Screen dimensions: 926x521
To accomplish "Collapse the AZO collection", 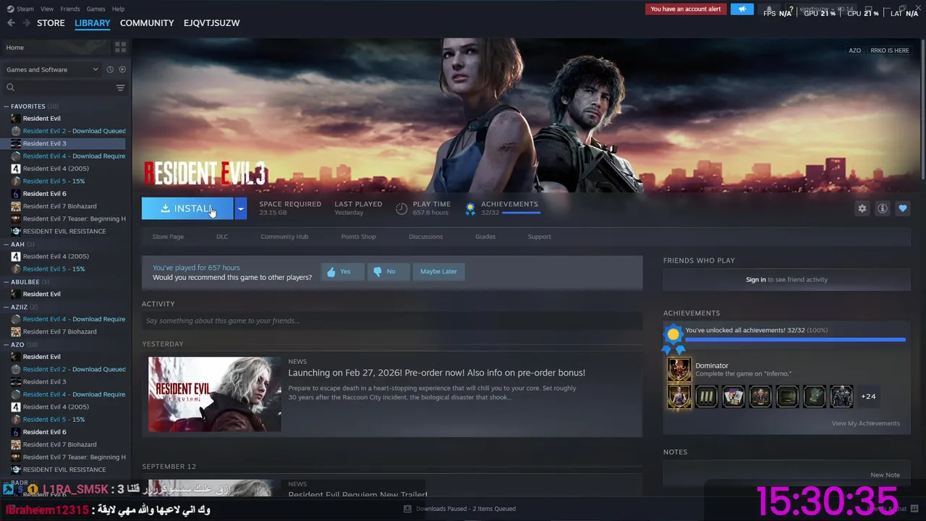I will tap(7, 344).
